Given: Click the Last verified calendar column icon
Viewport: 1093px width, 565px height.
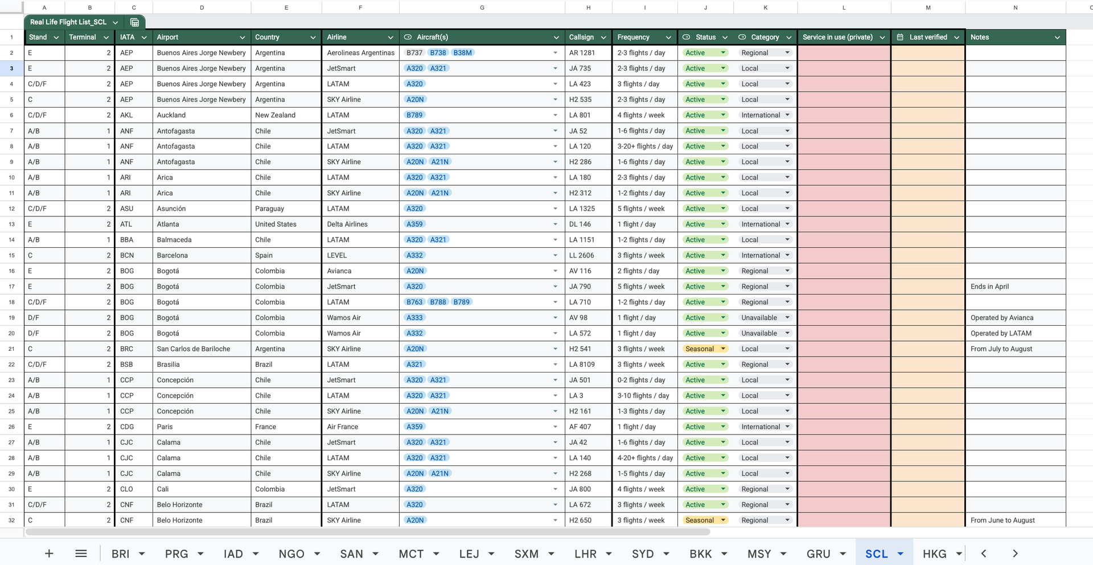Looking at the screenshot, I should tap(900, 37).
